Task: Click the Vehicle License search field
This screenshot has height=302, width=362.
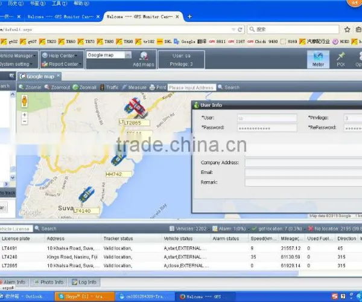Action: click(x=16, y=229)
